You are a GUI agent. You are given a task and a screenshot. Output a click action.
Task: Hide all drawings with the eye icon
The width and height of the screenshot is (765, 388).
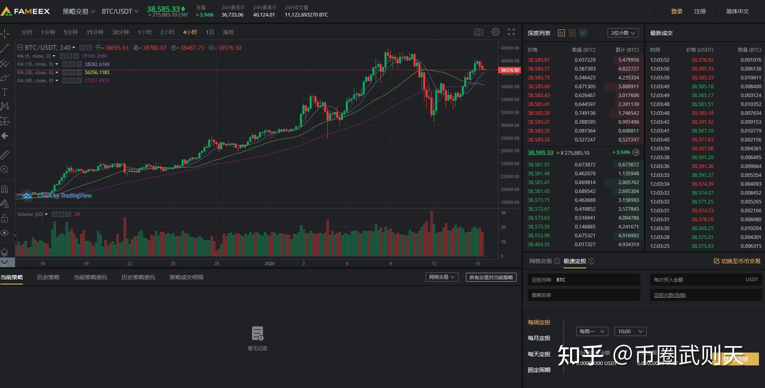coord(5,233)
